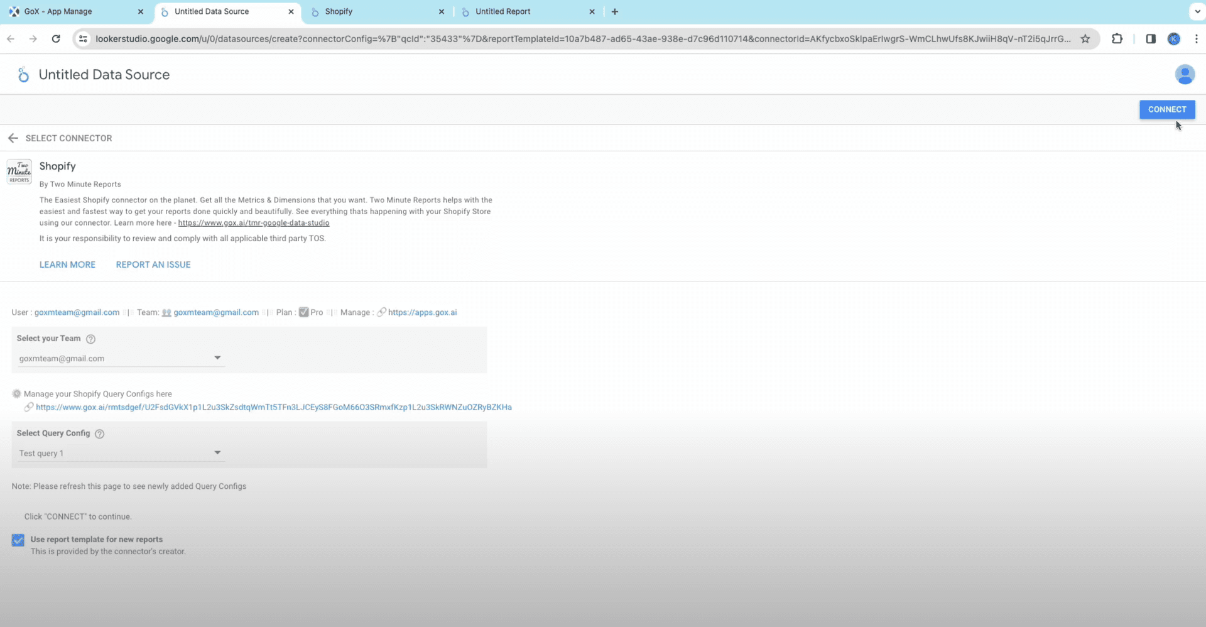Click the blue CONNECT button
This screenshot has width=1206, height=627.
coord(1167,109)
